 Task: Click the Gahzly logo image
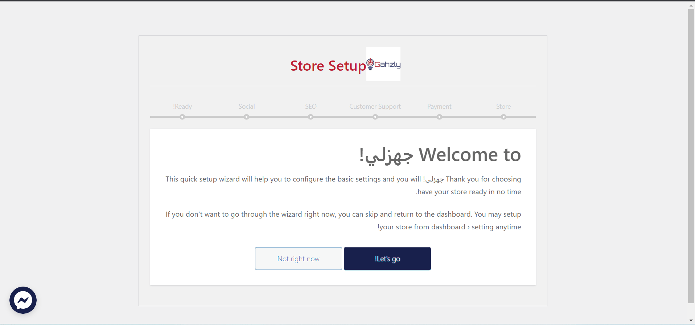click(383, 64)
